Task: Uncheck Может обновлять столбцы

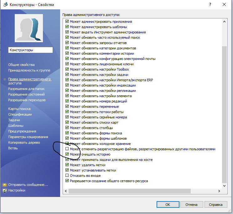Action: click(x=67, y=128)
